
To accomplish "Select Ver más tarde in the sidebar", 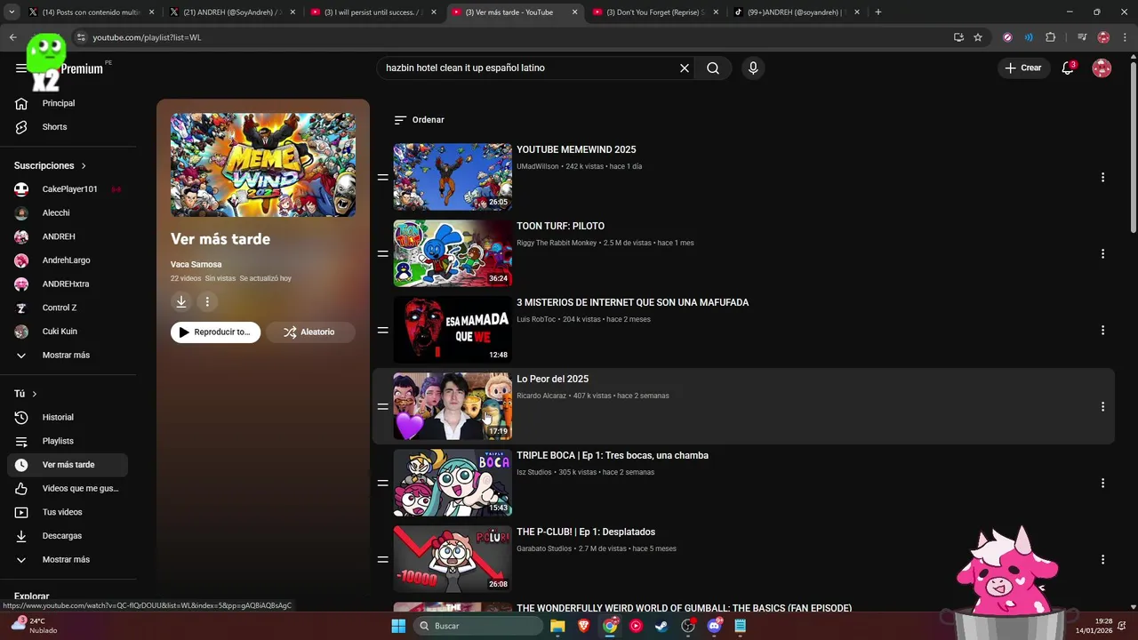I will tap(68, 465).
